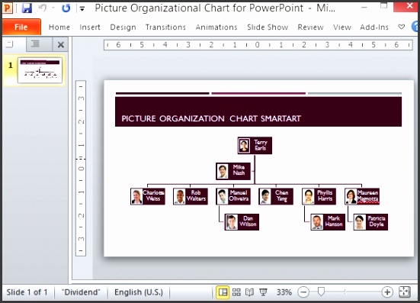Open the File tab
This screenshot has width=420, height=303.
21,27
